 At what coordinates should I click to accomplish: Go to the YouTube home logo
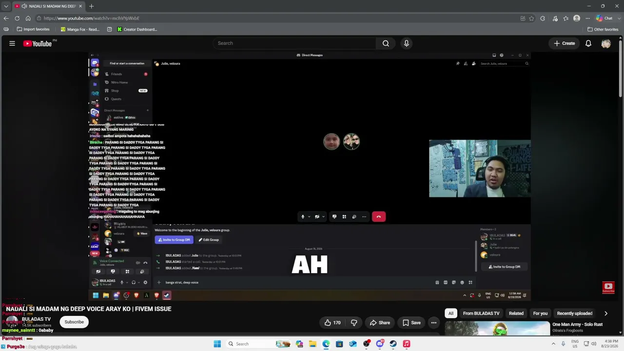(38, 43)
